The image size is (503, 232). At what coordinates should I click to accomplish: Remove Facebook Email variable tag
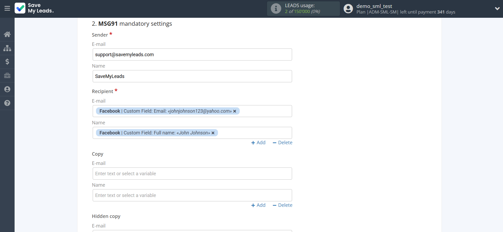point(235,111)
